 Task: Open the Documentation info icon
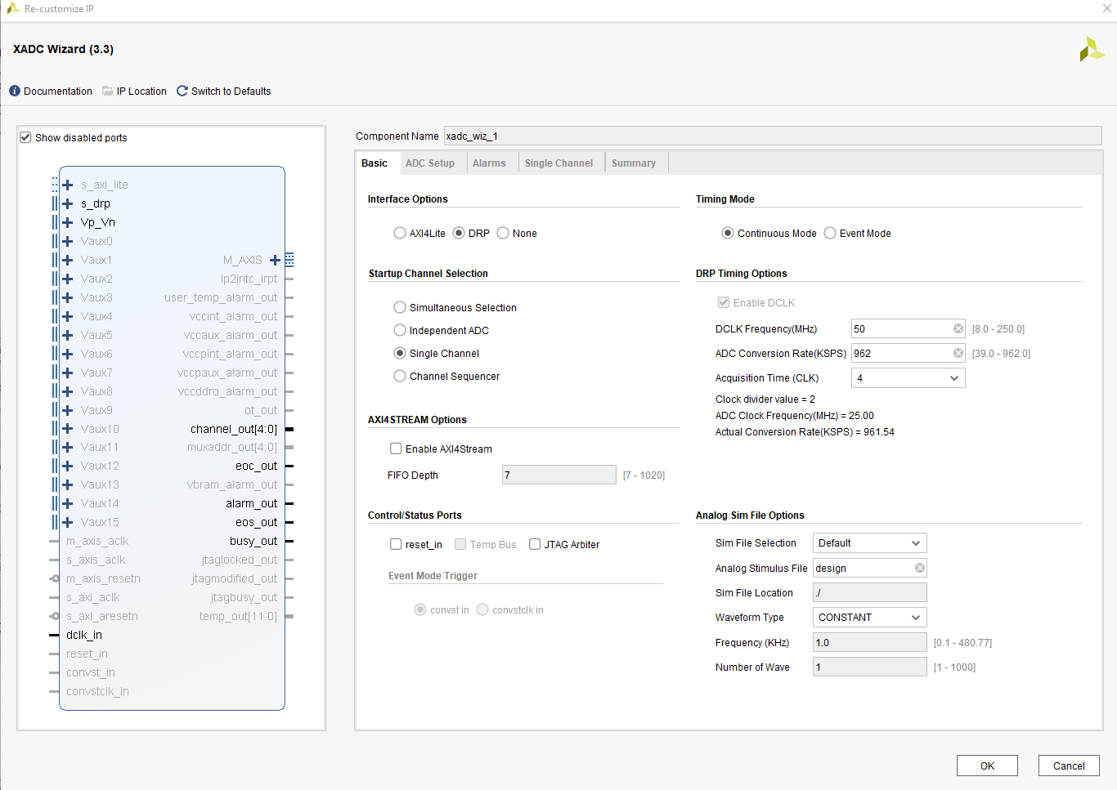tap(15, 91)
